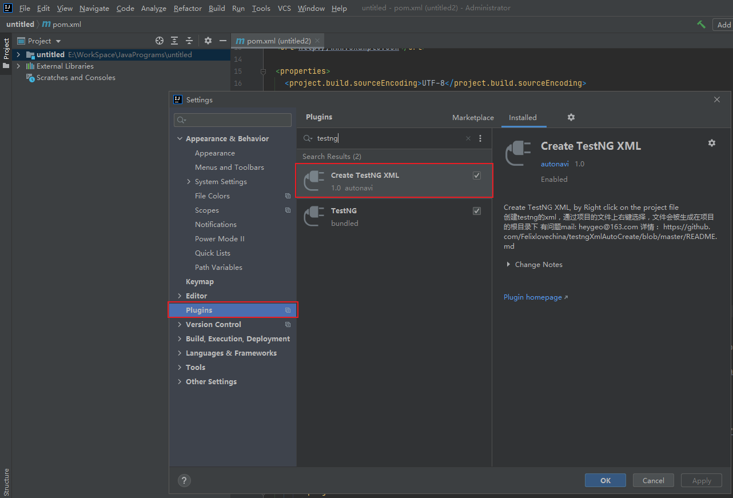Expand Build, Execution, Deployment section

click(x=180, y=338)
